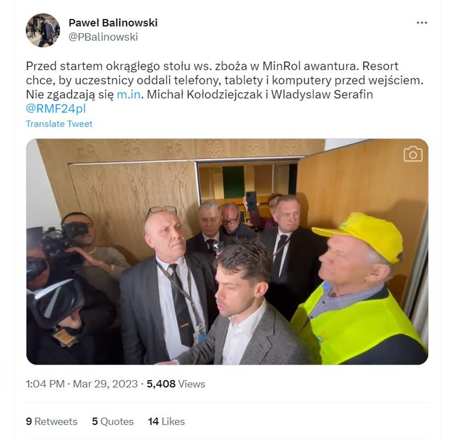This screenshot has width=457, height=440.
Task: Click the tweet body text
Action: point(224,87)
